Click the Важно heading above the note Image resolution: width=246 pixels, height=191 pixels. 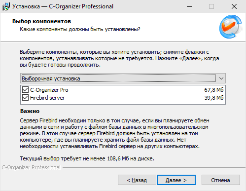[x=30, y=111]
